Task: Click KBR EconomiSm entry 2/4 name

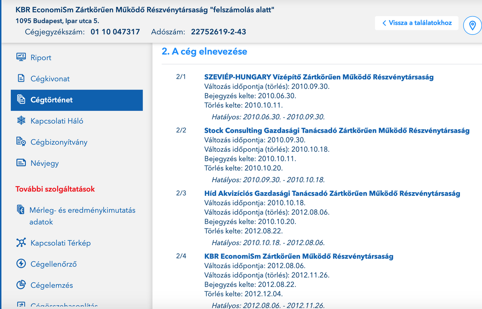Action: (299, 256)
